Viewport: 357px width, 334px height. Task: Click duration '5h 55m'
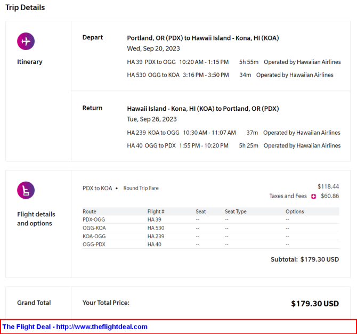[249, 62]
